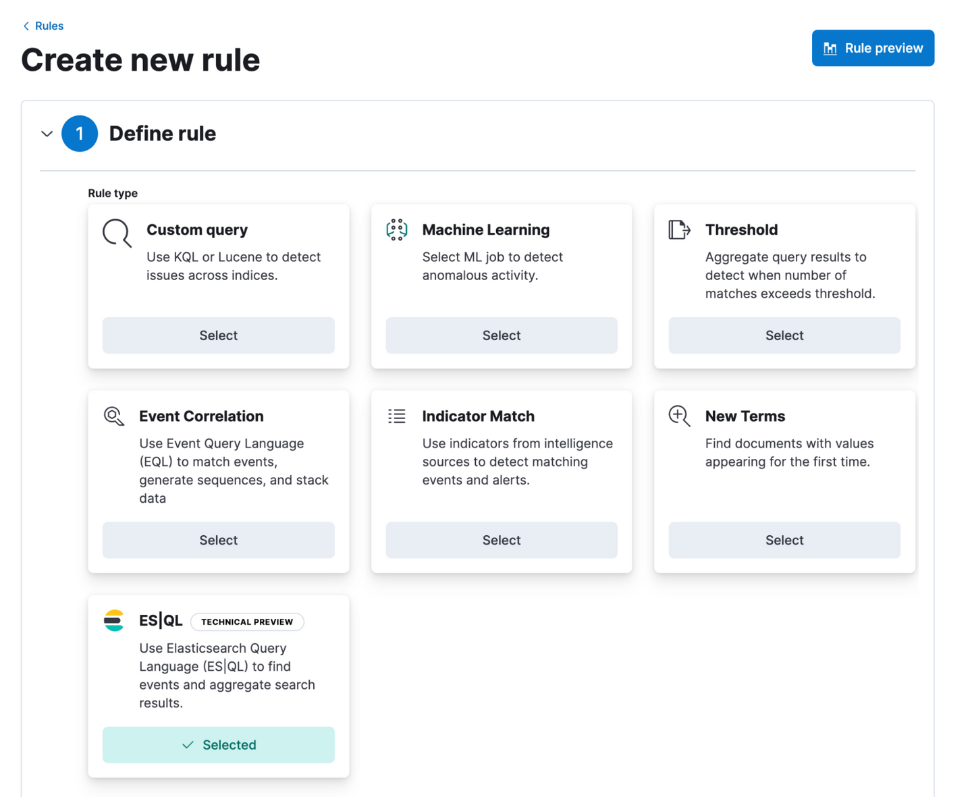Screen dimensions: 972x797
Task: Select the Custom query rule type
Action: point(218,335)
